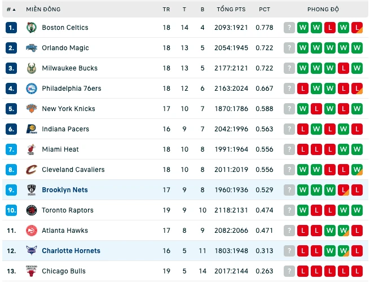Click the Milwaukee Bucks deer logo

tap(32, 68)
